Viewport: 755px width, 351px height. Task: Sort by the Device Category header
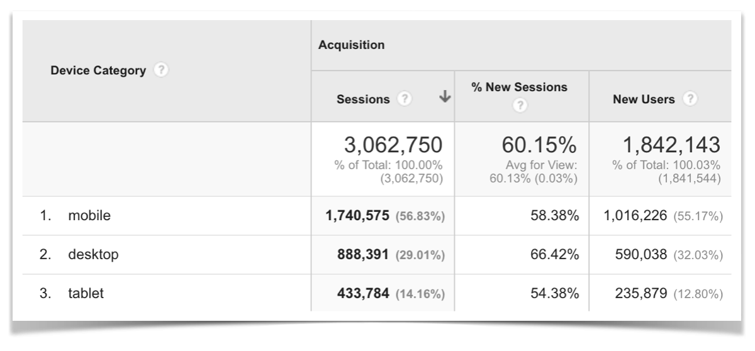tap(98, 70)
